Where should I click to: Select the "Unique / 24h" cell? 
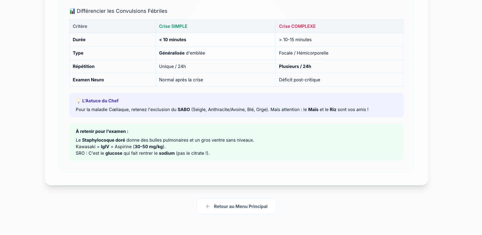pyautogui.click(x=172, y=66)
